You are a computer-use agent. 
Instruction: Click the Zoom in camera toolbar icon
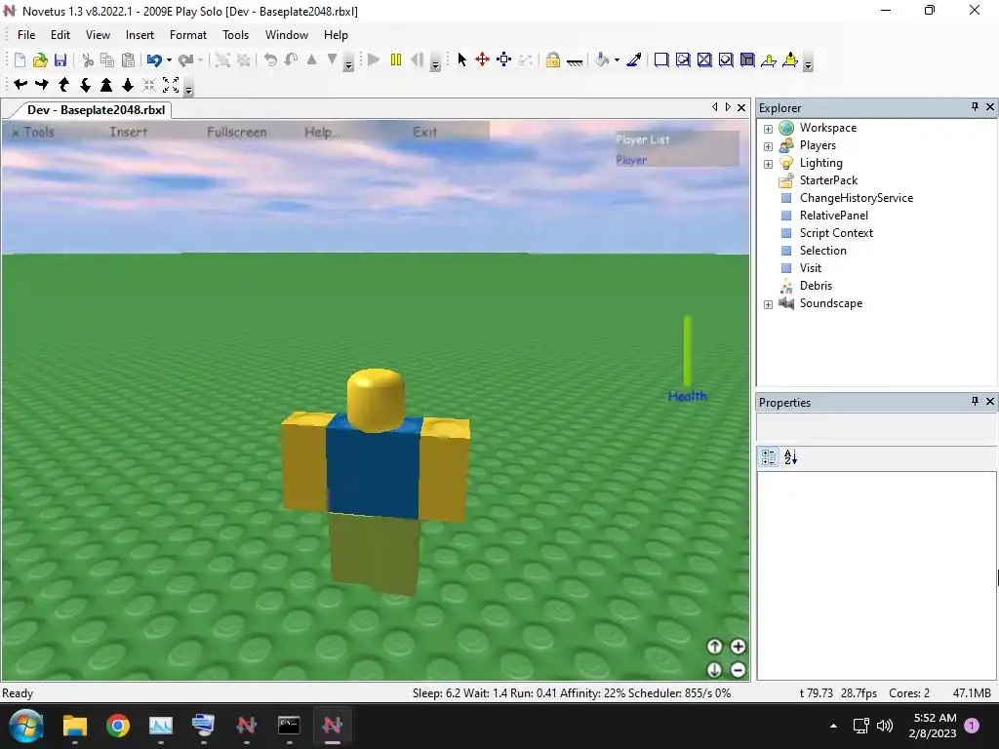106,84
